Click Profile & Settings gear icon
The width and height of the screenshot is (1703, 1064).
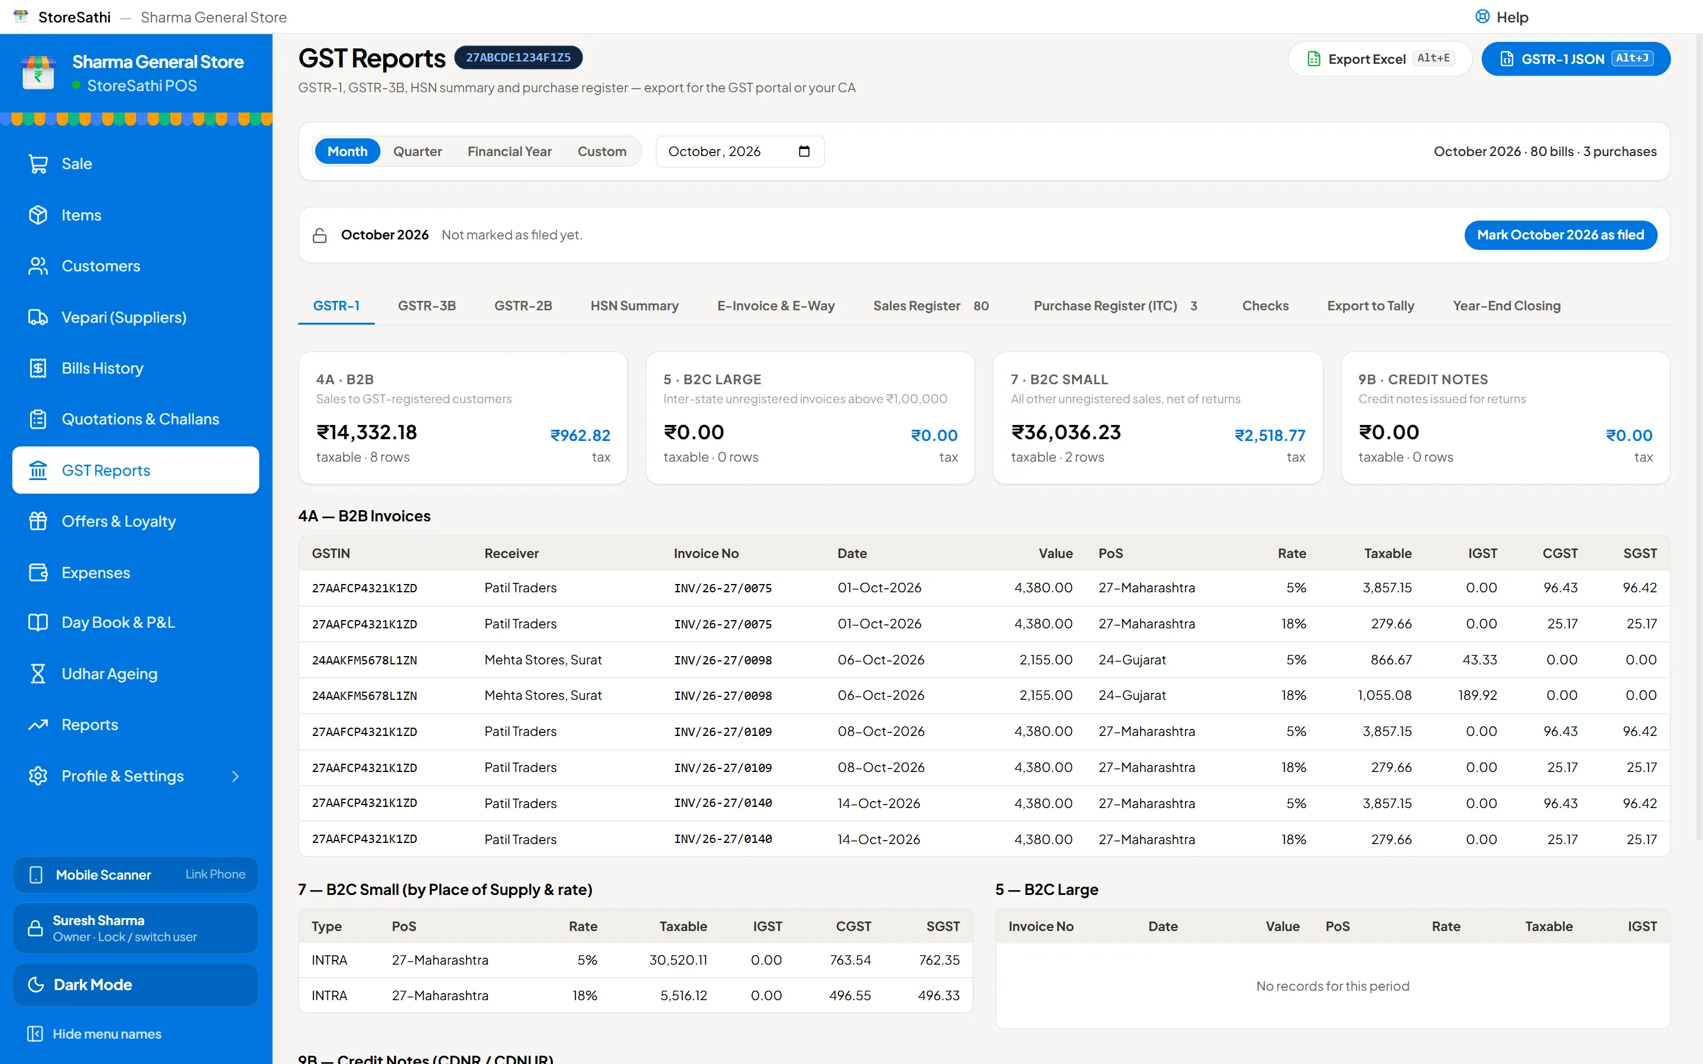coord(38,776)
